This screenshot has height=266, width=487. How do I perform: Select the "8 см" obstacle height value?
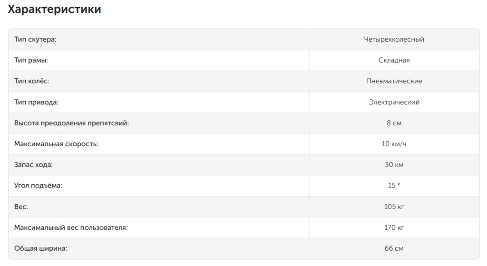[394, 123]
